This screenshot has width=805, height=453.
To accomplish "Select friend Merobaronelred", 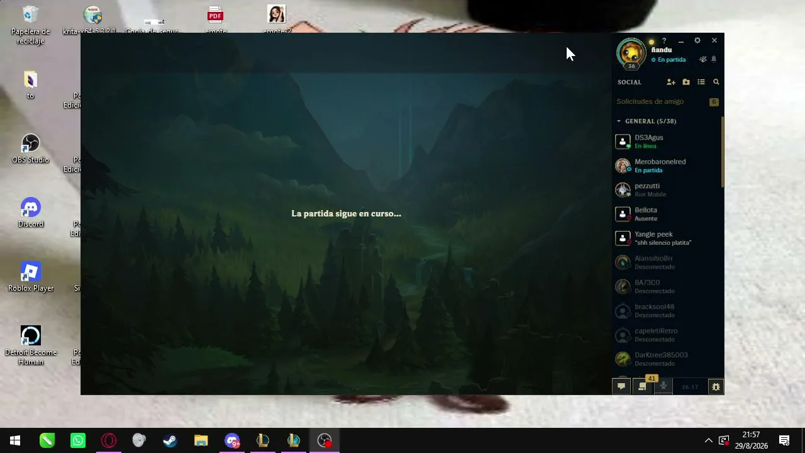I will [x=667, y=165].
